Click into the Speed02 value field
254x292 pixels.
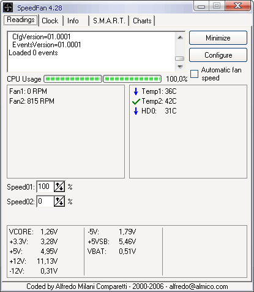[x=45, y=201]
